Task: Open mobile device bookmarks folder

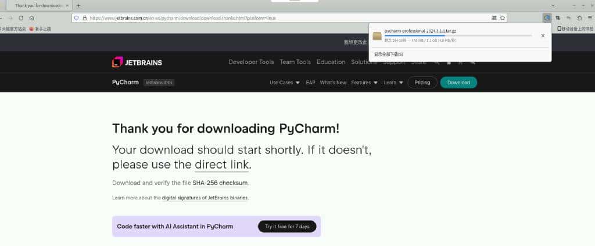Action: point(575,29)
